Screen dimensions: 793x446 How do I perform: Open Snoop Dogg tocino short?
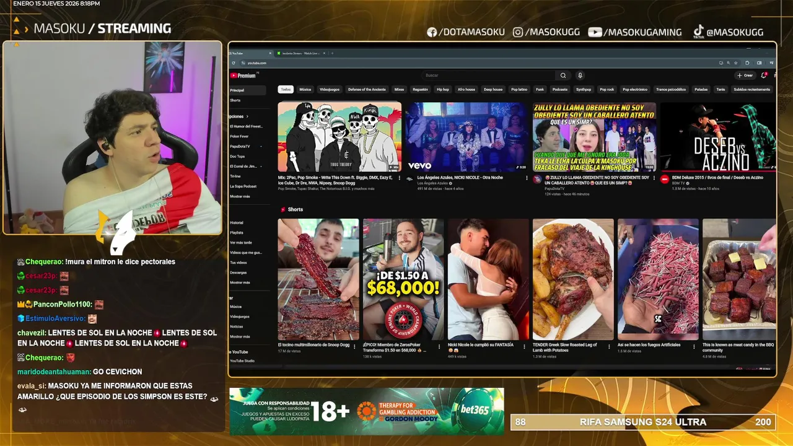[x=318, y=279]
